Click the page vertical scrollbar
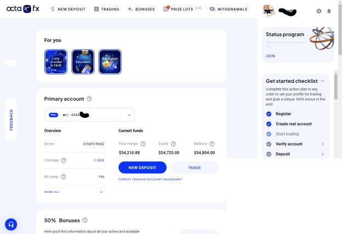The image size is (342, 234). [x=340, y=30]
